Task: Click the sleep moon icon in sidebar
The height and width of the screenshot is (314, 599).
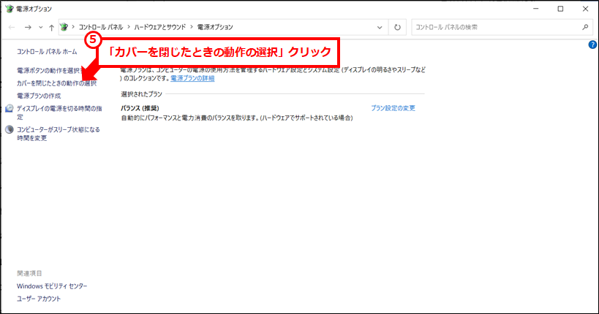Action: 10,130
